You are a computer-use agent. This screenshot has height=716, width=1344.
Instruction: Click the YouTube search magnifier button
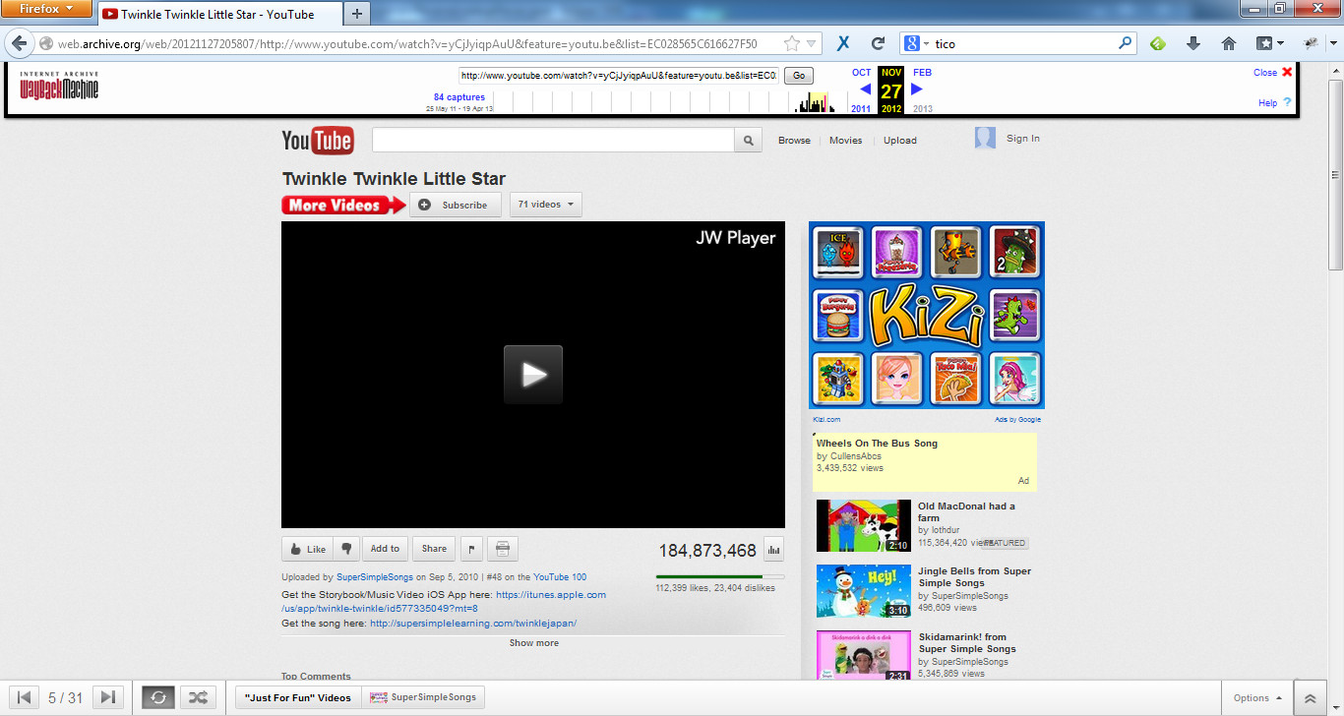[749, 141]
